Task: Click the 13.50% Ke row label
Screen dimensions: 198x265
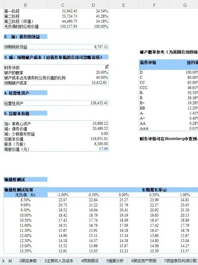Action: click(x=25, y=251)
